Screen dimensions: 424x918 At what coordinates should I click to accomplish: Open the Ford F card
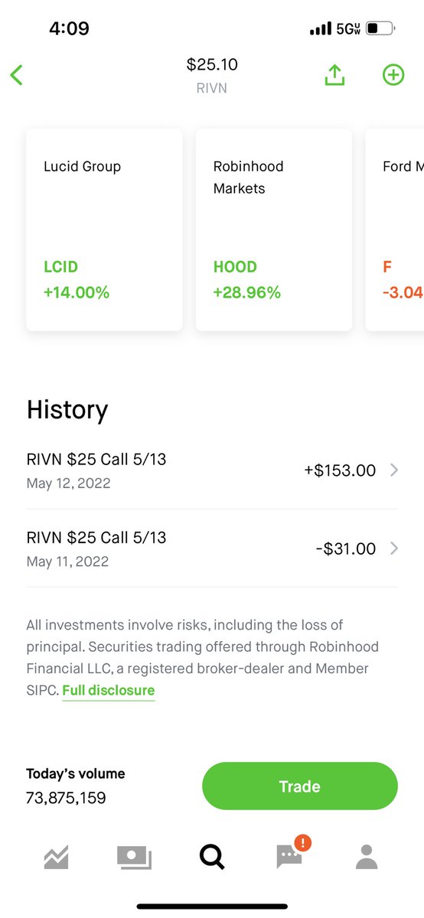pyautogui.click(x=395, y=229)
